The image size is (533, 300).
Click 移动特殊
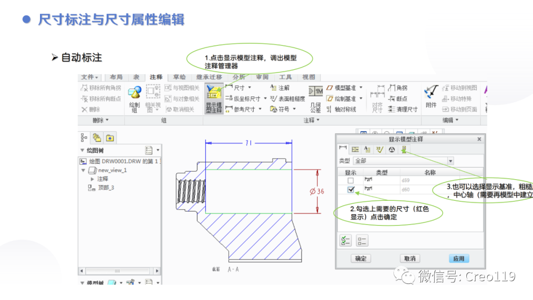click(x=457, y=99)
